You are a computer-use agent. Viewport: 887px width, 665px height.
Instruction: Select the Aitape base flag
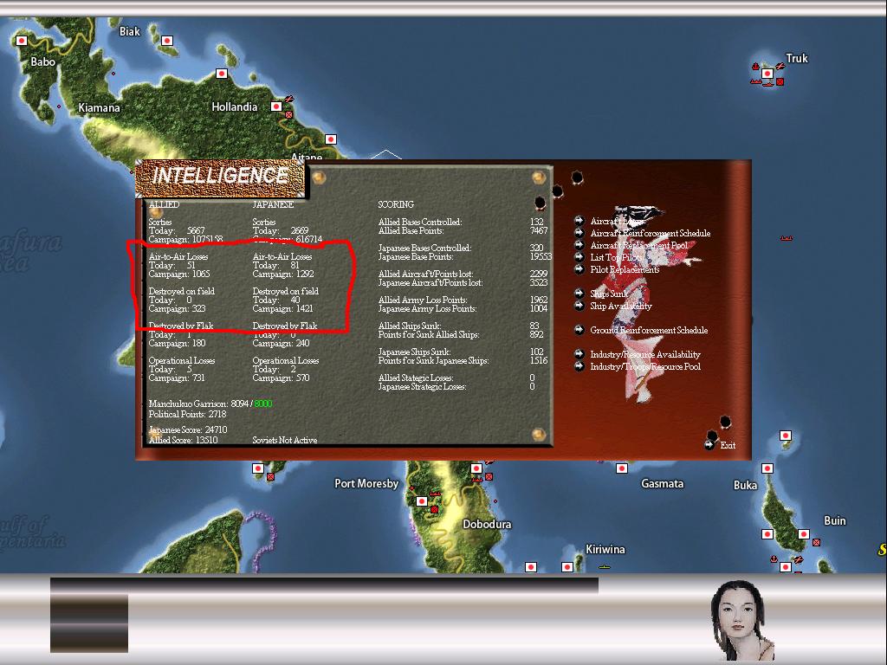[x=331, y=139]
